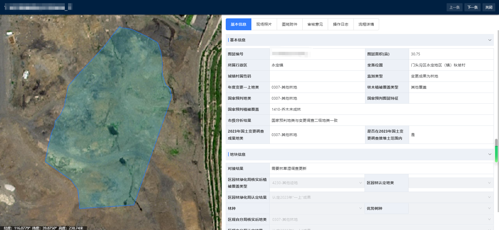The height and width of the screenshot is (230, 499).
Task: Go to previous record with 上一条
Action: click(454, 7)
